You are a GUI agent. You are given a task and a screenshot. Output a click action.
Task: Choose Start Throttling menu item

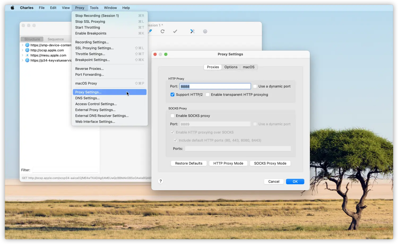click(x=110, y=27)
